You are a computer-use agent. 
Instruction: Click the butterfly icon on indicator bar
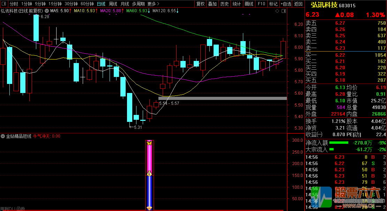pyautogui.click(x=149, y=143)
